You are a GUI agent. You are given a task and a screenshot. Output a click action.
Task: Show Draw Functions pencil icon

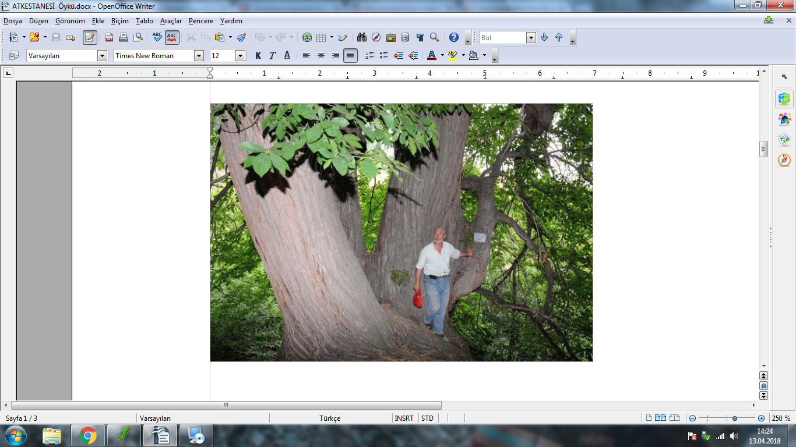click(x=343, y=37)
